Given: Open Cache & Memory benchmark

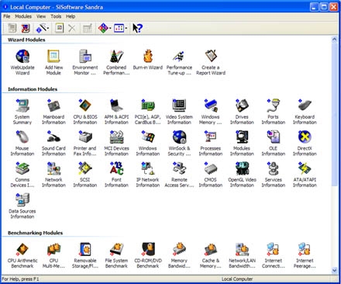Looking at the screenshot, I should (x=211, y=255).
